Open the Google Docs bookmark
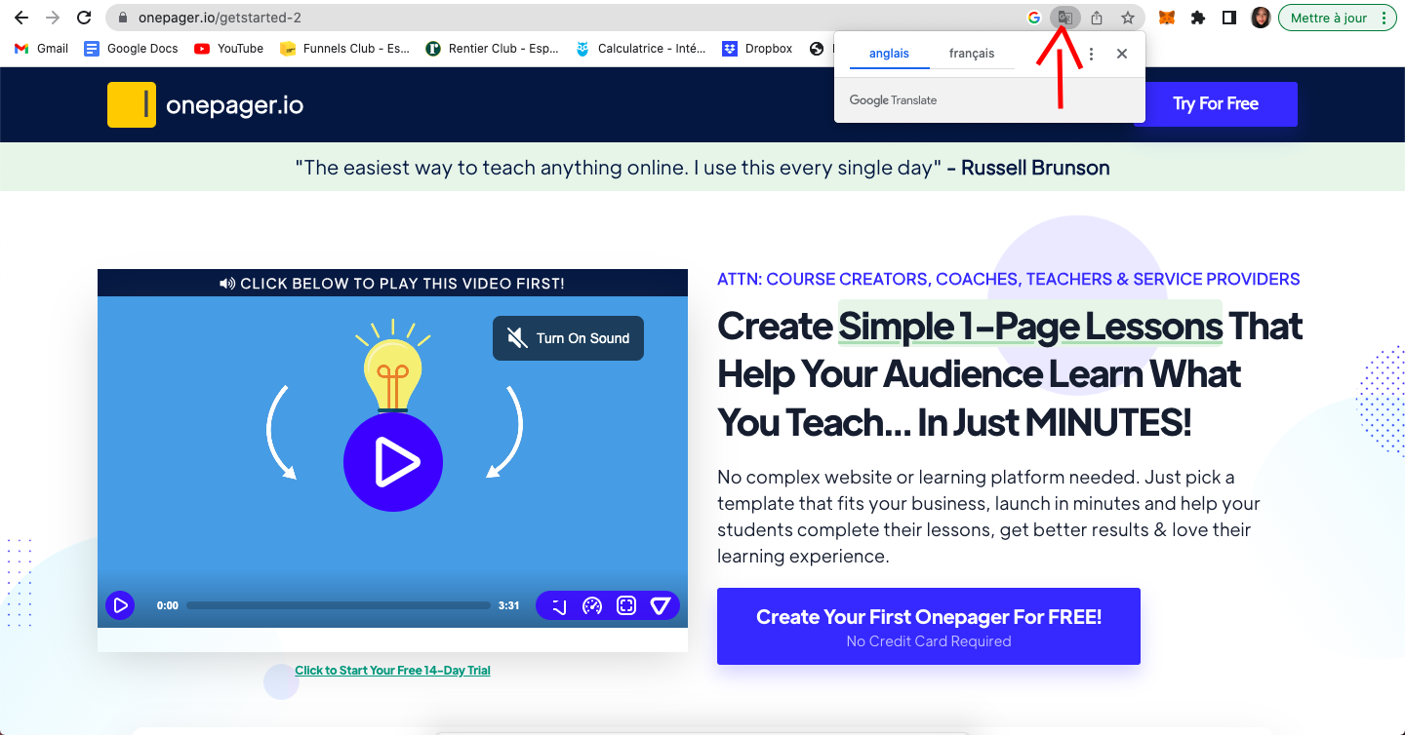 click(131, 48)
